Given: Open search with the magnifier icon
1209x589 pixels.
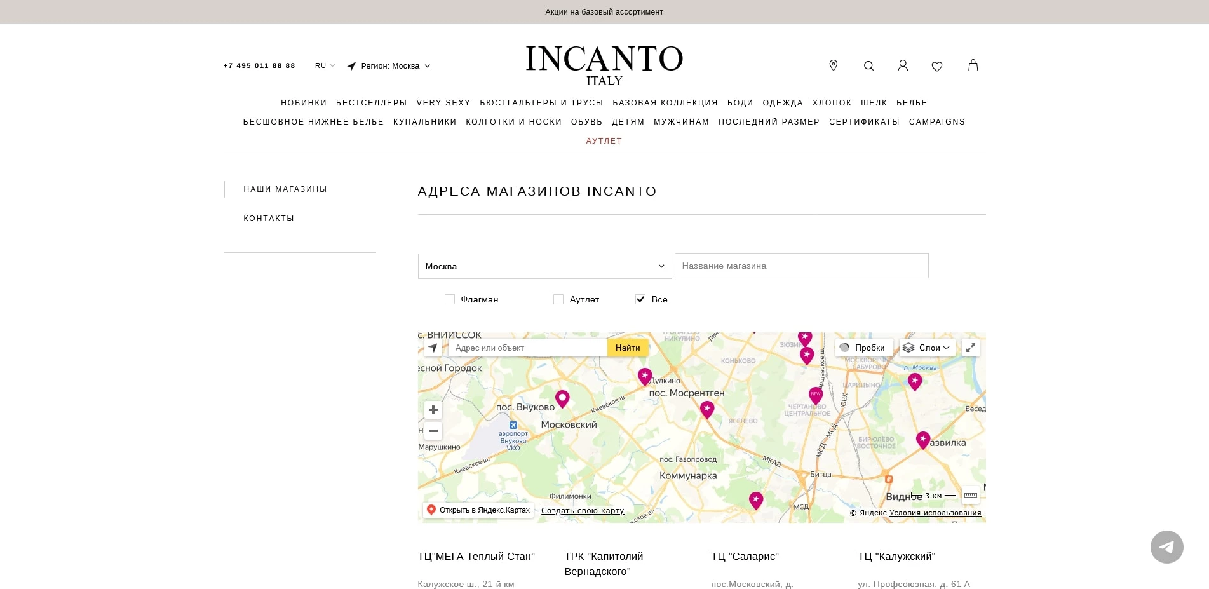Looking at the screenshot, I should [x=868, y=65].
